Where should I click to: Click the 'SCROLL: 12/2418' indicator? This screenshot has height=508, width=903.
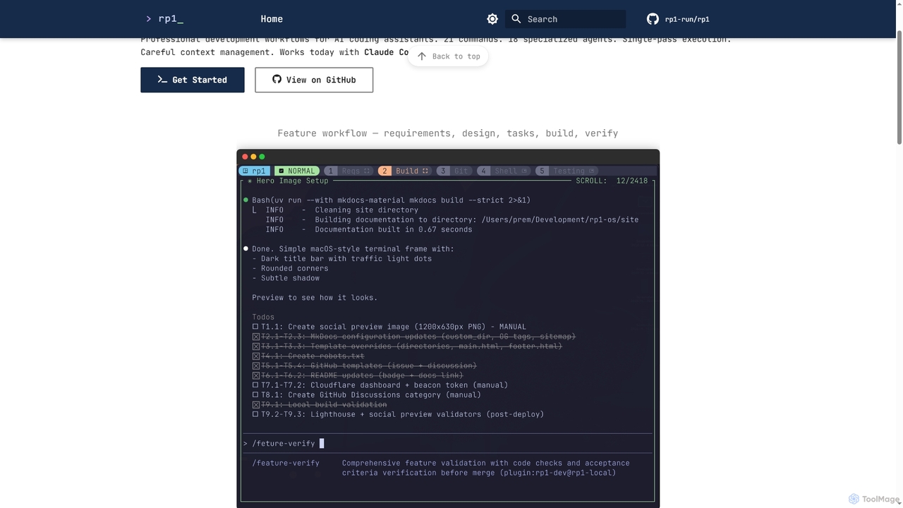pyautogui.click(x=612, y=181)
